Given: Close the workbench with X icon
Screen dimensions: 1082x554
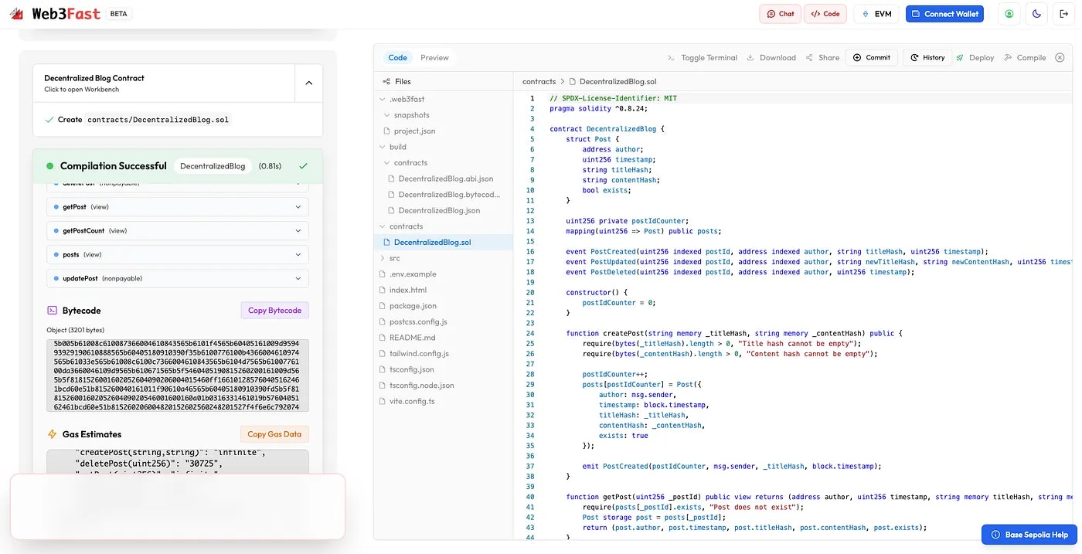Looking at the screenshot, I should pos(1060,57).
